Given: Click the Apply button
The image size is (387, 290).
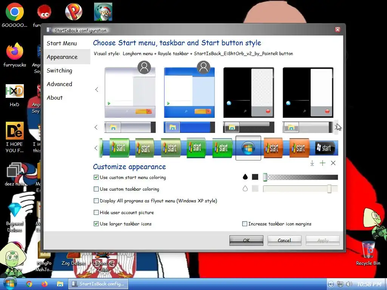Looking at the screenshot, I should coord(323,241).
